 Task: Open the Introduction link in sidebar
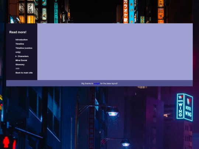[21, 40]
